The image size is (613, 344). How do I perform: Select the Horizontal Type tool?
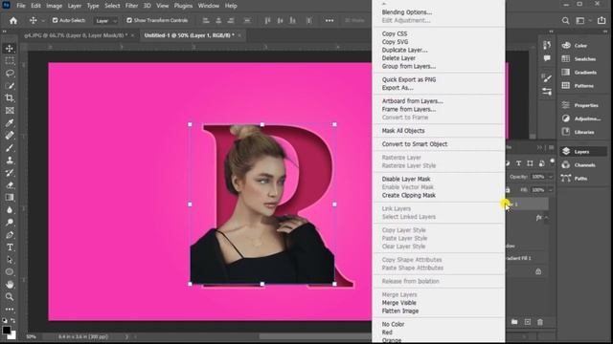(10, 247)
